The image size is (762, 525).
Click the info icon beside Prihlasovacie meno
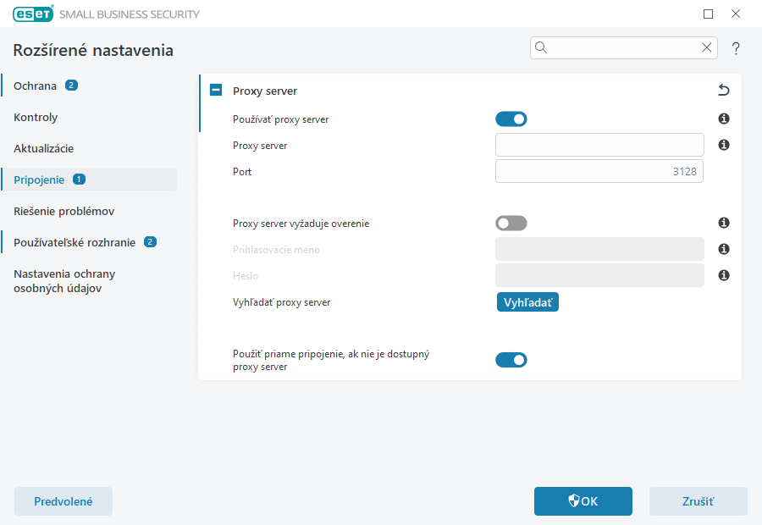[x=723, y=248]
